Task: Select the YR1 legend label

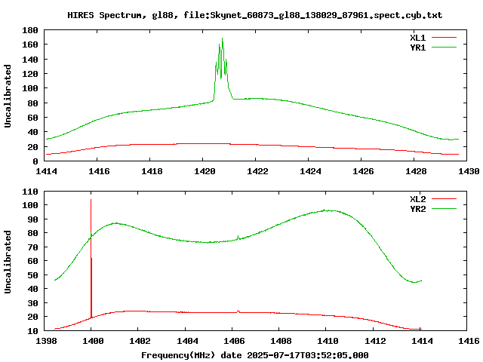Action: pos(417,48)
